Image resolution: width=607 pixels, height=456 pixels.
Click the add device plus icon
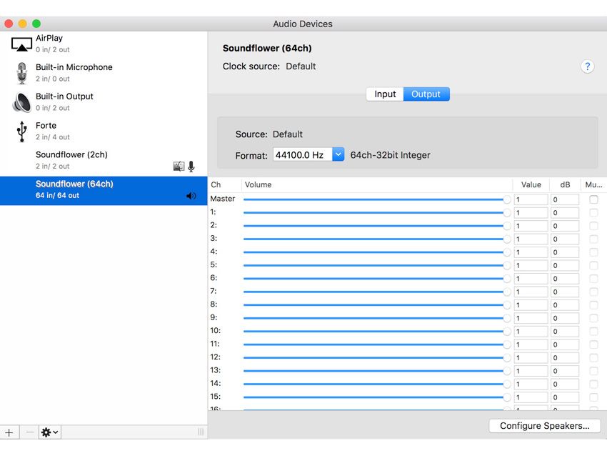click(9, 432)
